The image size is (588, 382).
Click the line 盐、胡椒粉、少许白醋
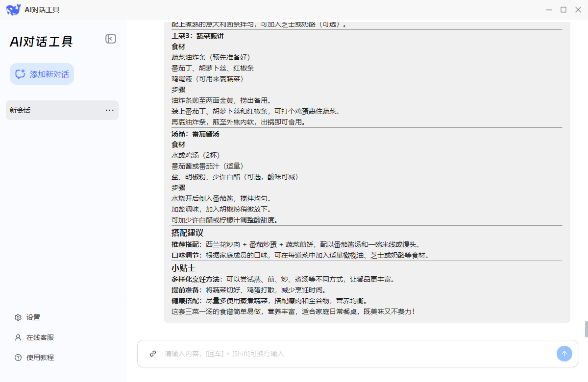click(x=235, y=177)
